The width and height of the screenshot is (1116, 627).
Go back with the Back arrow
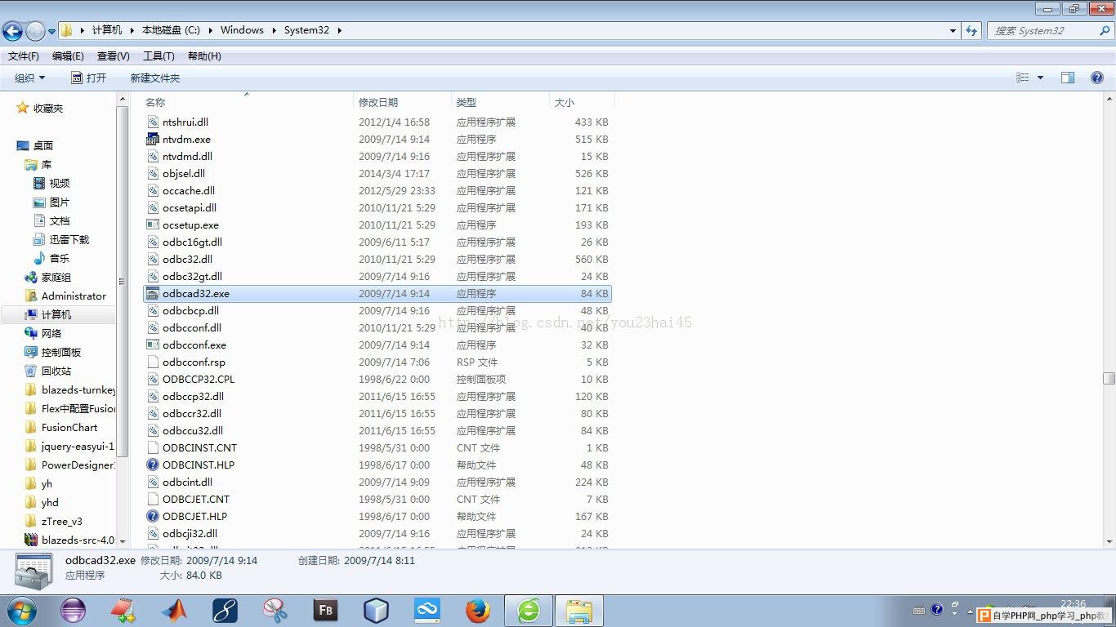click(12, 31)
